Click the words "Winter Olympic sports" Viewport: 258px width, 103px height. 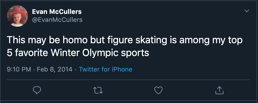100,53
